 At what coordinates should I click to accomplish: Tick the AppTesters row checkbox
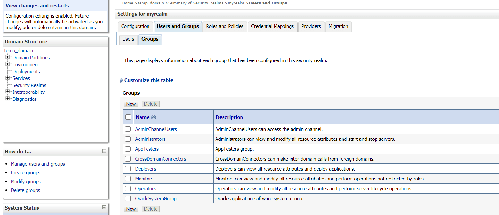coord(128,149)
